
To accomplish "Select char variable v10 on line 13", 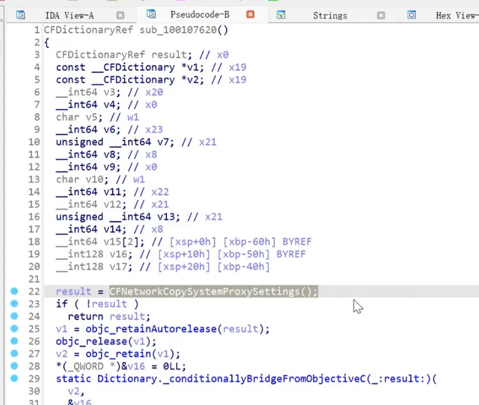I will coord(95,180).
